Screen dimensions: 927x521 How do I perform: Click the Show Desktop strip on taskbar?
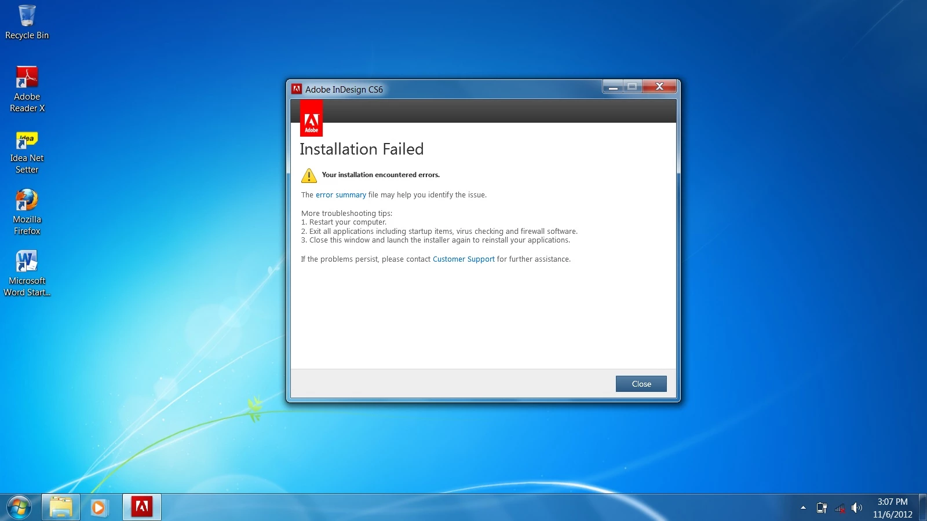[x=923, y=508]
